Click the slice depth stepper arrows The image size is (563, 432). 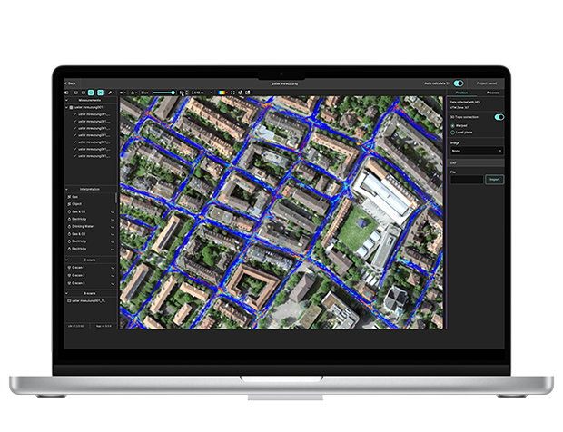click(187, 93)
